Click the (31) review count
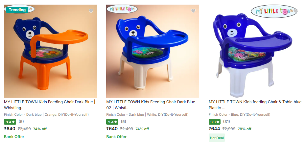305x145 pixels. (x=226, y=122)
